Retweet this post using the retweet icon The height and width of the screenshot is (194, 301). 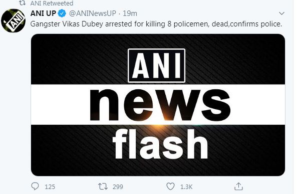[103, 187]
